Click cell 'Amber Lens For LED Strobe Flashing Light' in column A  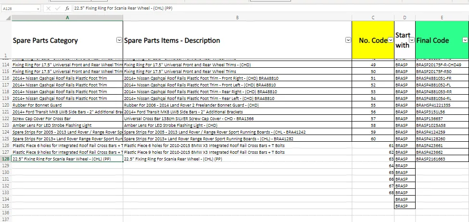(67, 125)
